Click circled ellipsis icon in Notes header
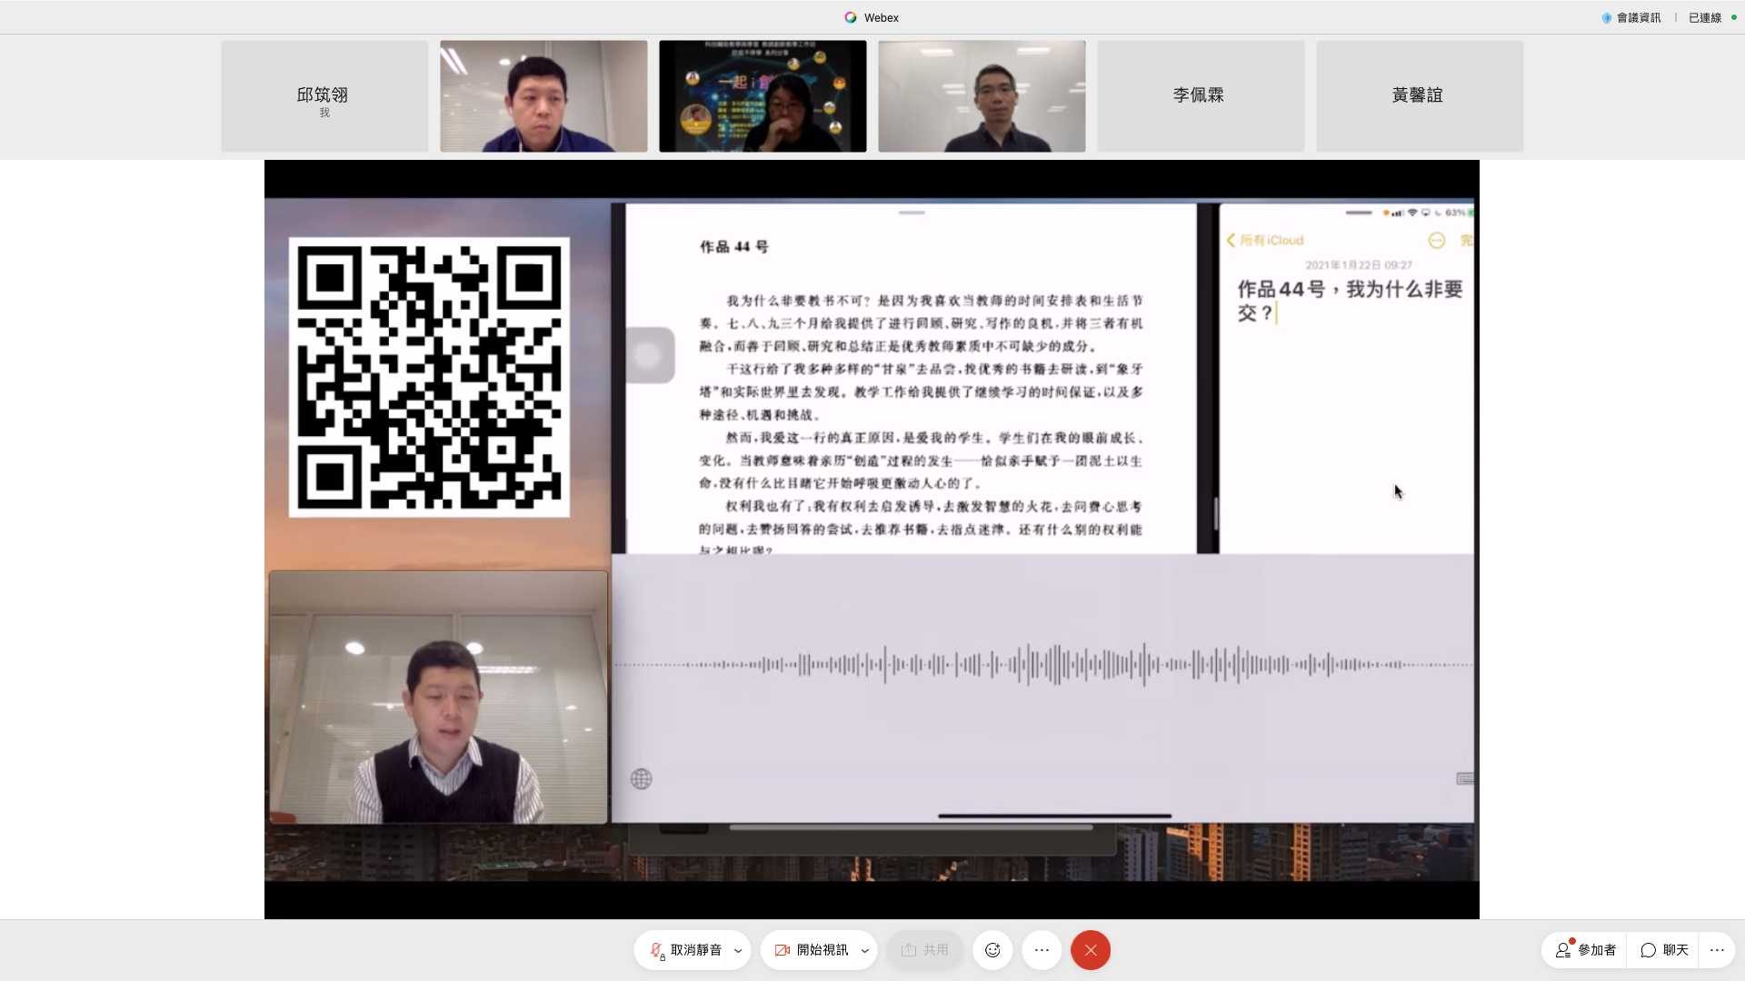 (1436, 241)
